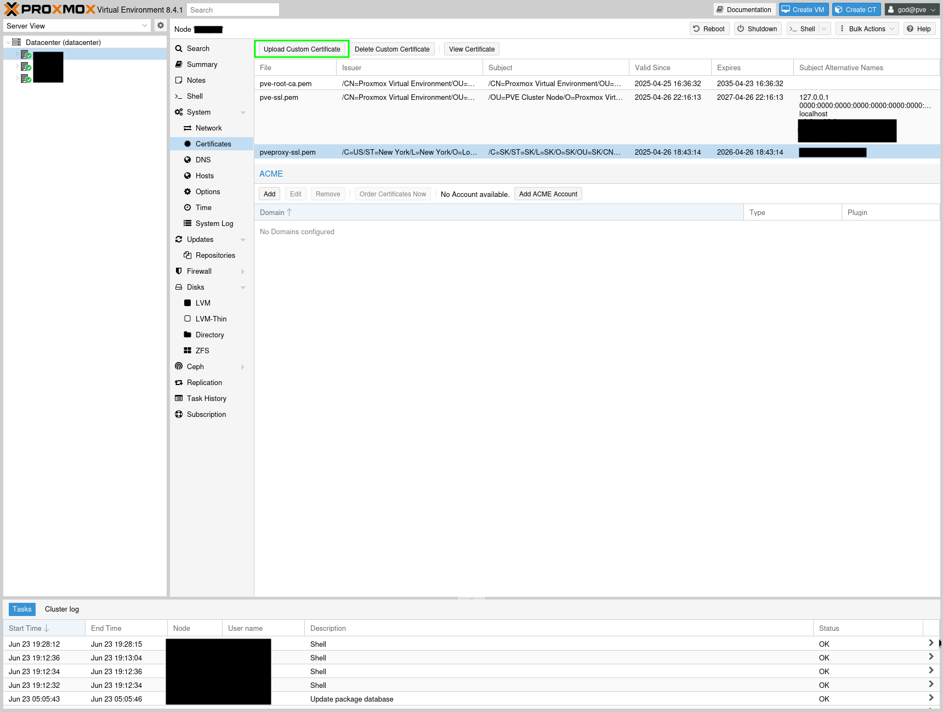Click the Ceph icon
Screen dimensions: 943x712
point(179,366)
